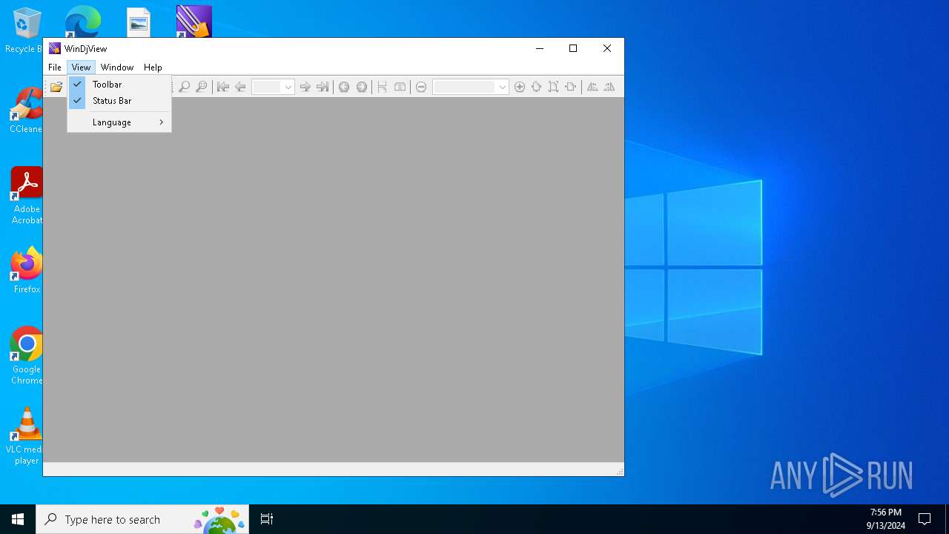This screenshot has height=534, width=949.
Task: Click the Forward navigation round button
Action: [362, 87]
